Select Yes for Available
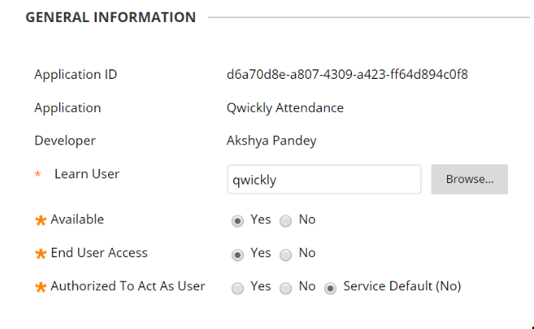The width and height of the screenshot is (534, 329). coord(237,221)
